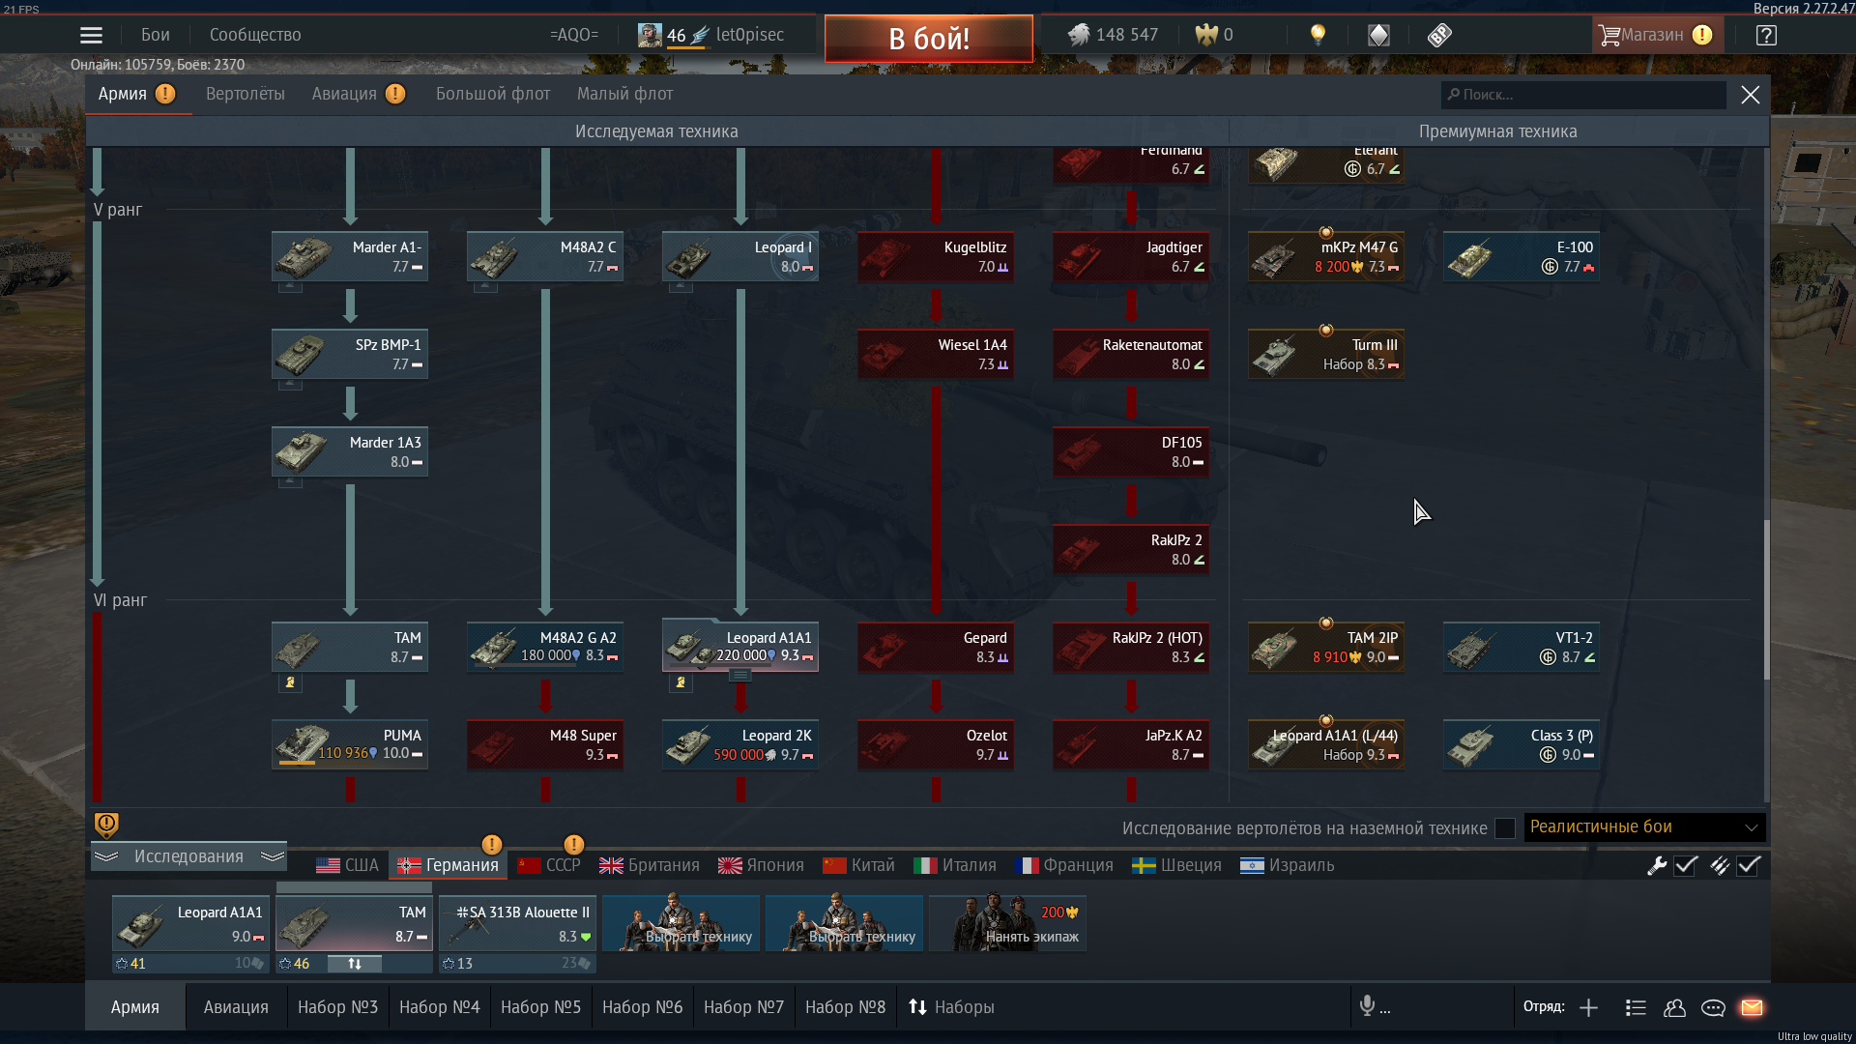This screenshot has width=1856, height=1044.
Task: Open the orange mail envelope icon
Action: (1752, 1007)
